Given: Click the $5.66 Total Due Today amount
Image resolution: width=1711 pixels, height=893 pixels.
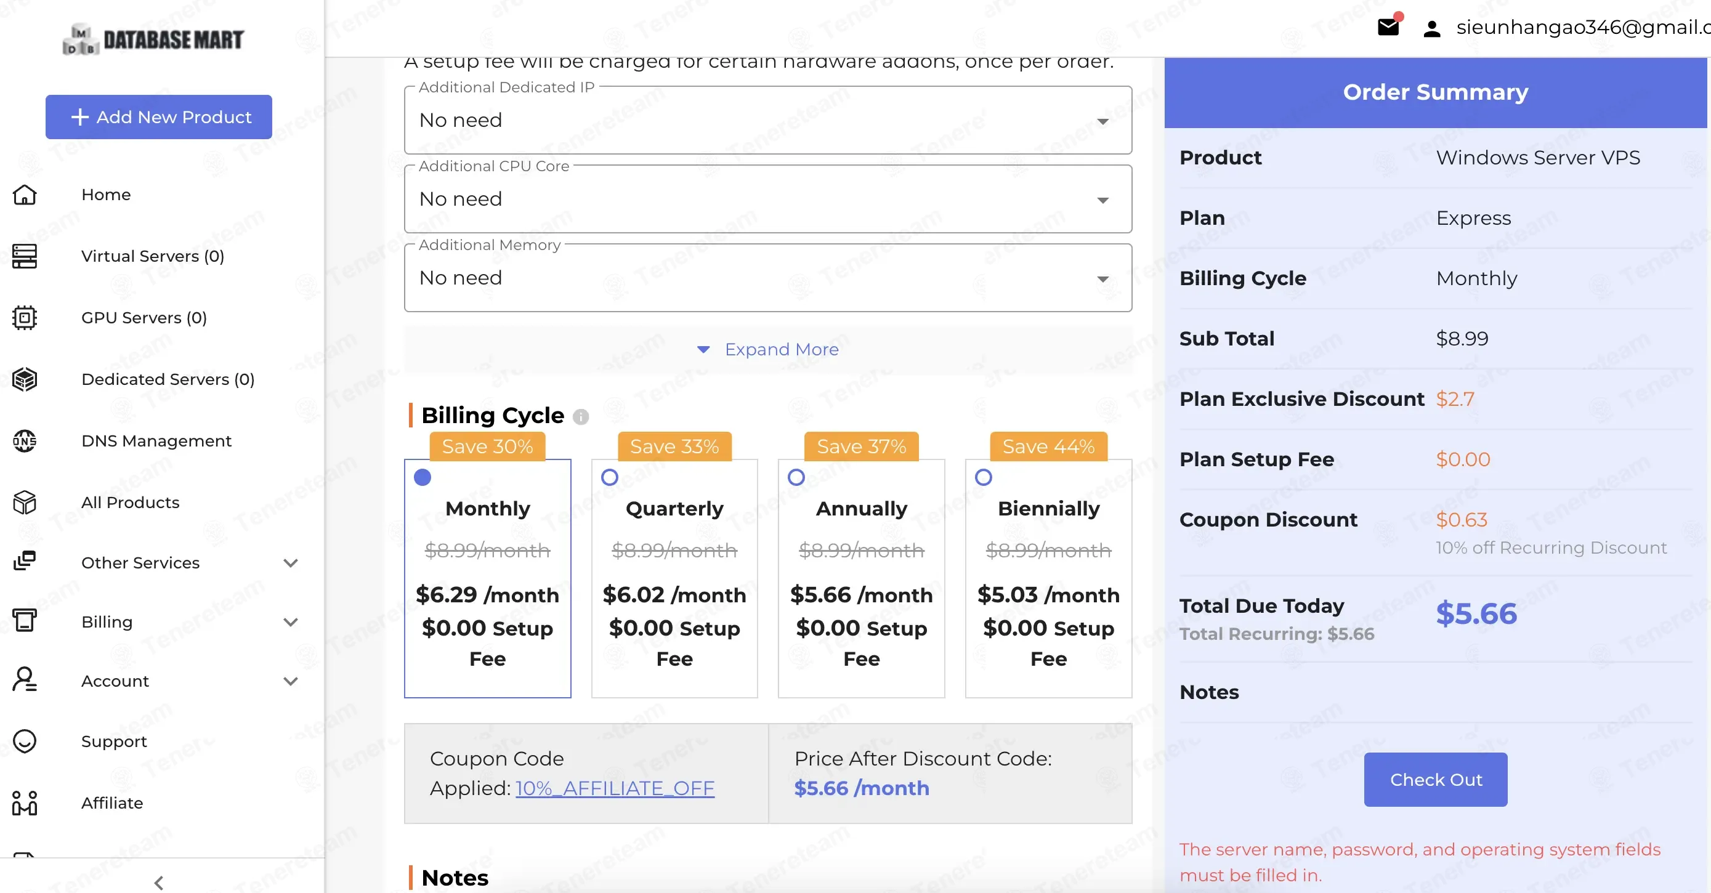Looking at the screenshot, I should [x=1476, y=613].
